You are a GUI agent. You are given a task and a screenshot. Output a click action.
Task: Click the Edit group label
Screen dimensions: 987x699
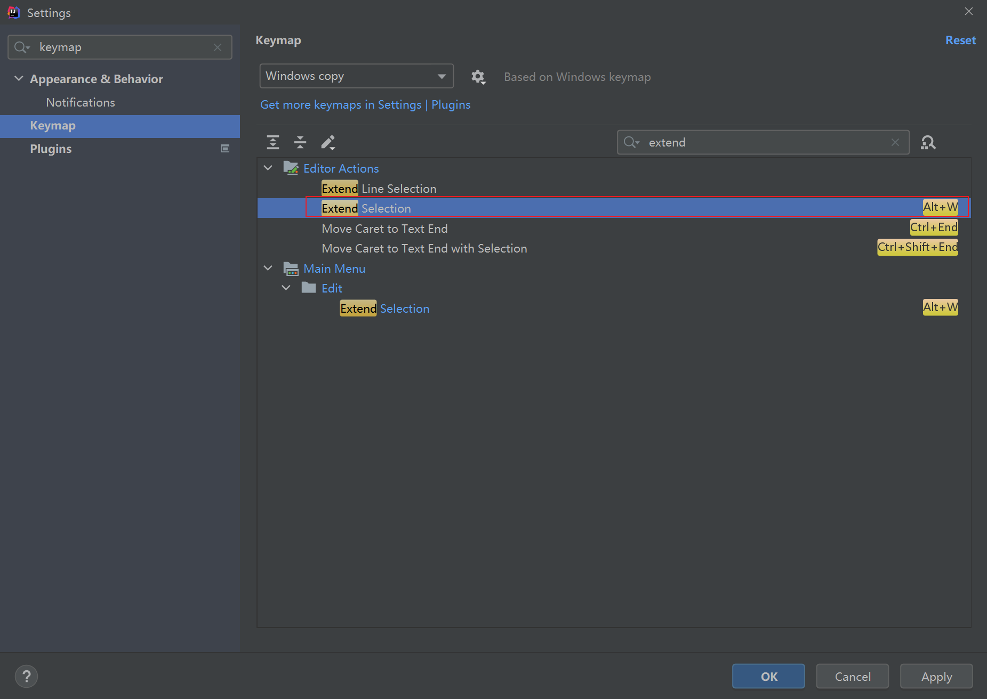coord(332,288)
